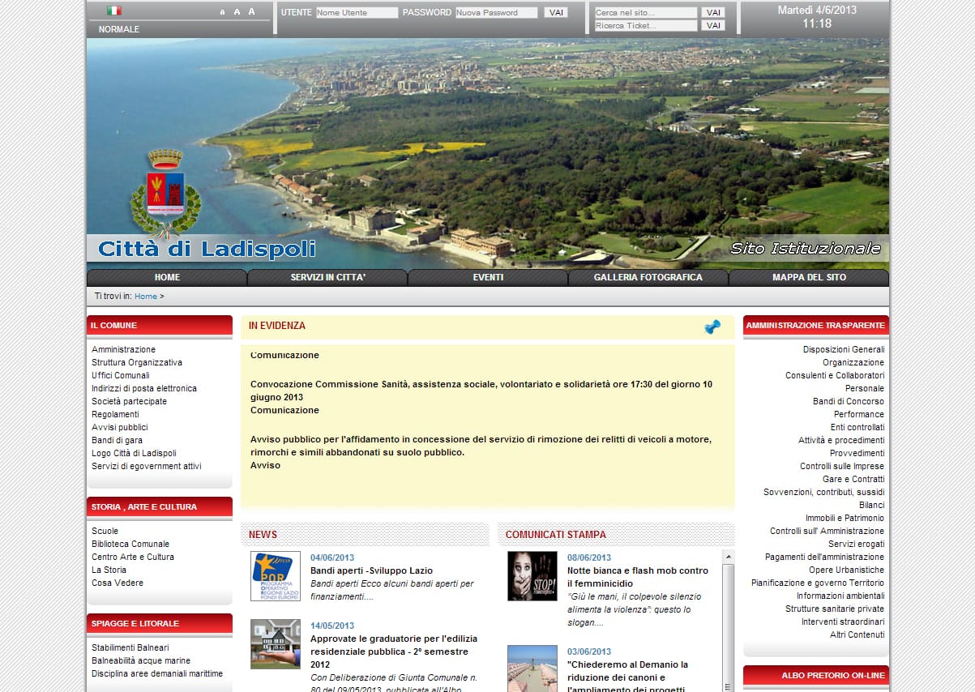Click the blue pin icon in IN EVIDENZA
The width and height of the screenshot is (975, 692).
(712, 327)
